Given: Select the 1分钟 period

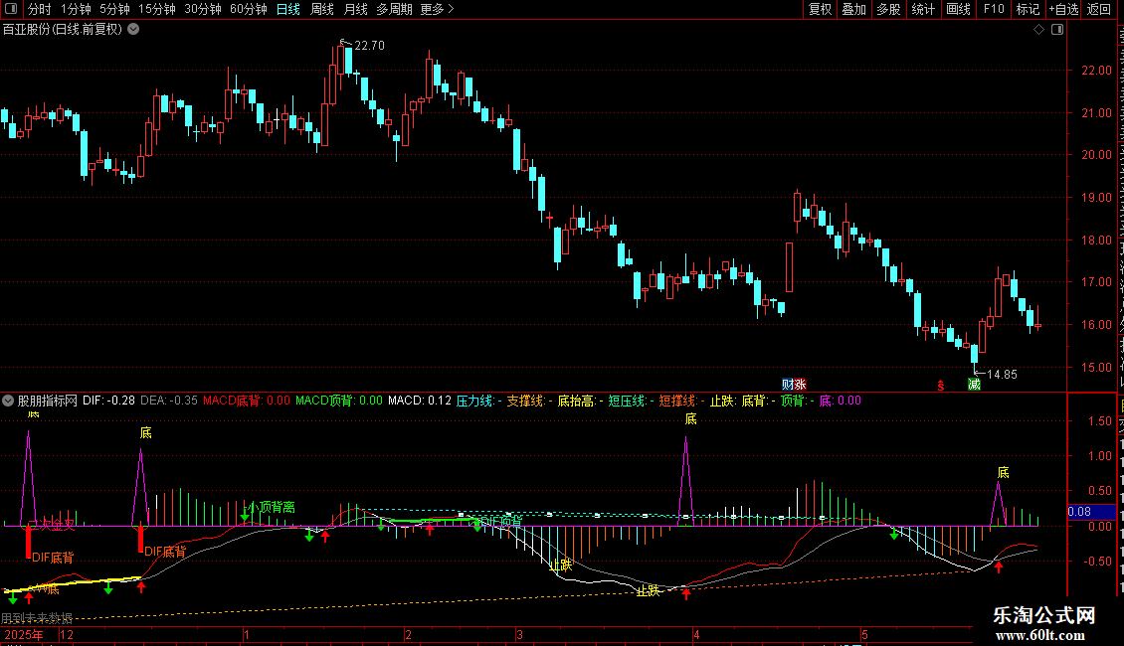Looking at the screenshot, I should coord(76,9).
